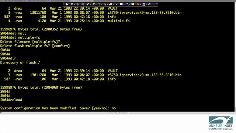The height and width of the screenshot is (133, 236).
Task: Select the active lighter-colored session tab
Action: point(82,1)
